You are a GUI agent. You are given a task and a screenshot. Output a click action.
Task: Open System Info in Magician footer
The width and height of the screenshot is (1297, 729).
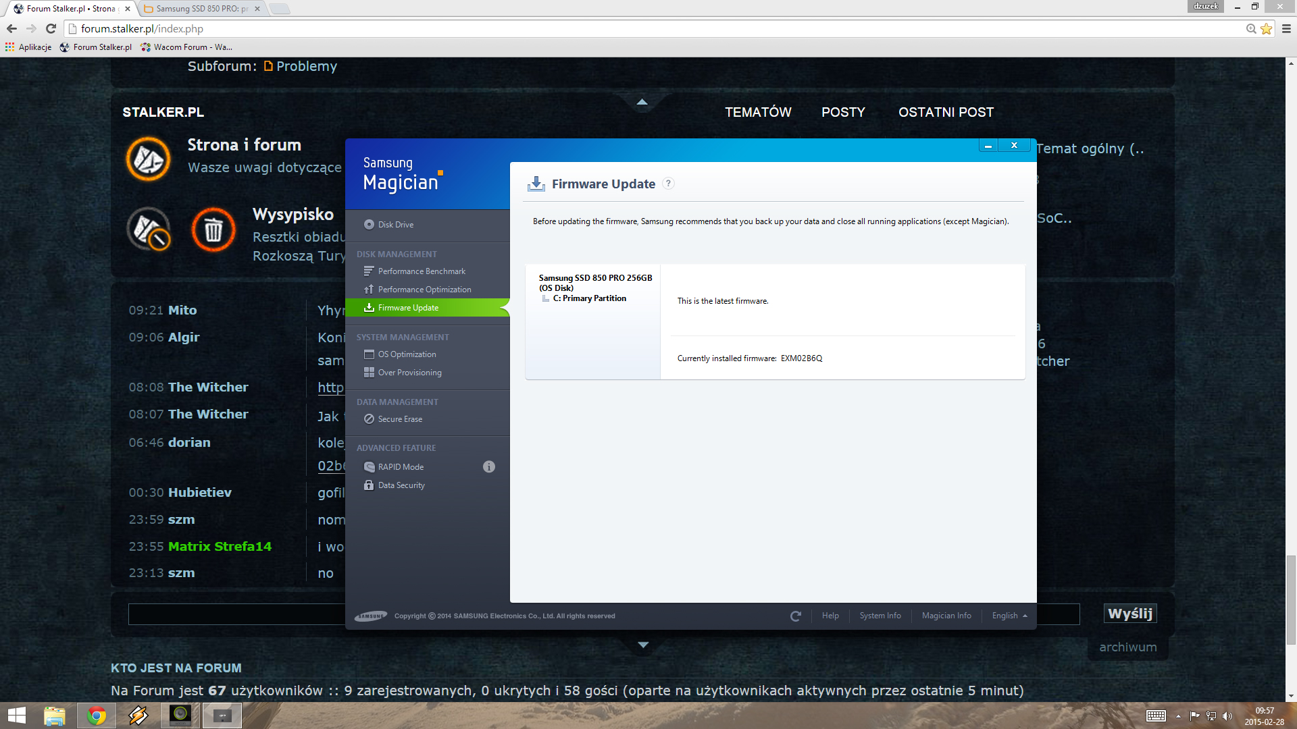880,616
